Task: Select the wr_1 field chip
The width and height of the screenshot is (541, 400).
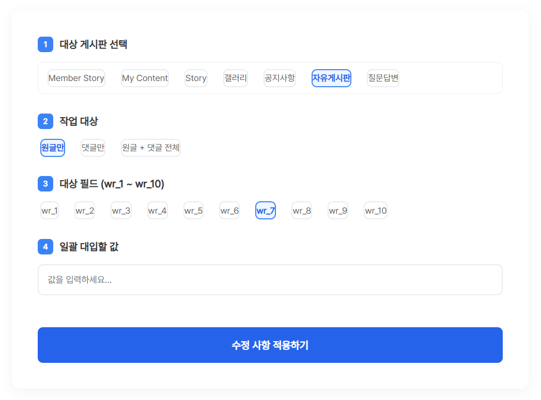Action: coord(50,211)
